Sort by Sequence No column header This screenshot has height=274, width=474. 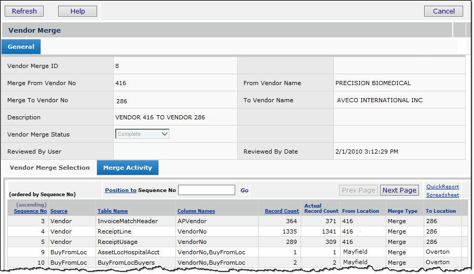(30, 211)
